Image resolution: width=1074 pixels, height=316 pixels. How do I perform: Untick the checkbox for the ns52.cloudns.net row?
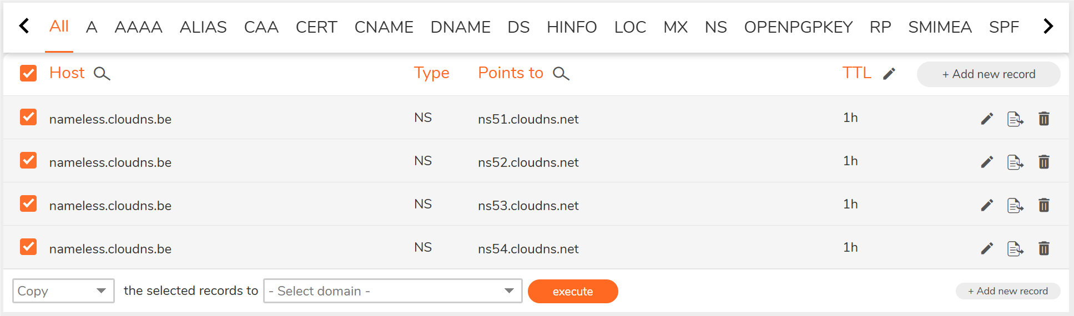[x=28, y=160]
